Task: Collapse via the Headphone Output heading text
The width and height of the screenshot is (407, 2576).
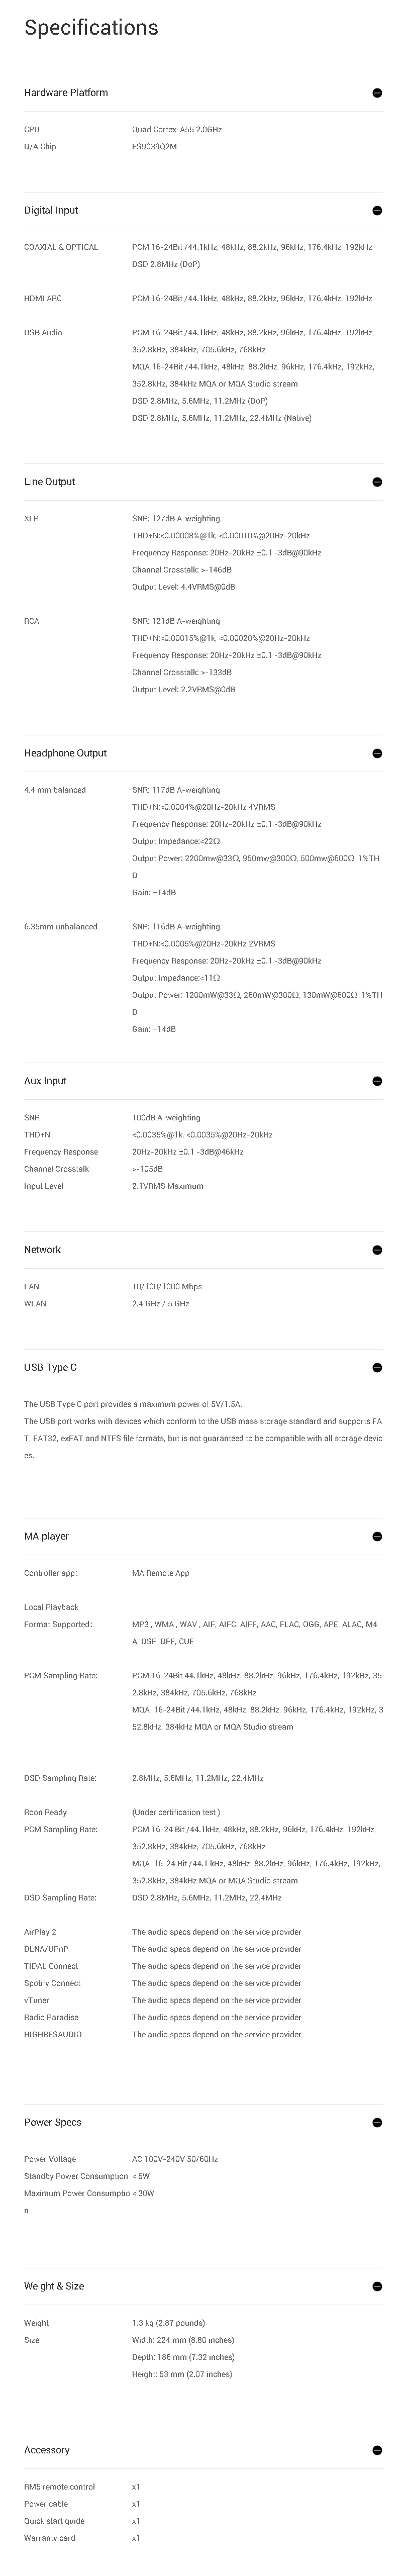Action: point(65,753)
